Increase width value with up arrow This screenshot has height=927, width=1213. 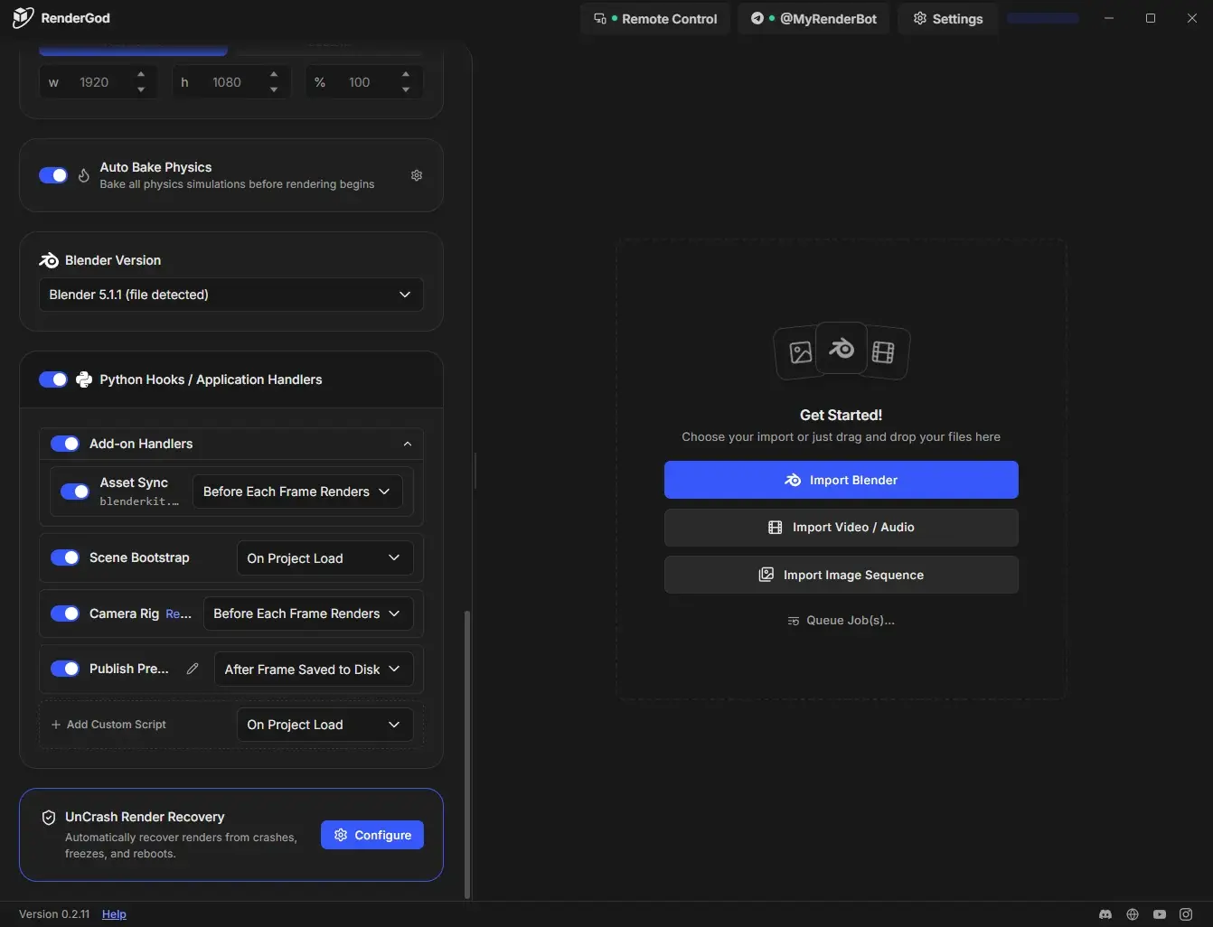[141, 75]
